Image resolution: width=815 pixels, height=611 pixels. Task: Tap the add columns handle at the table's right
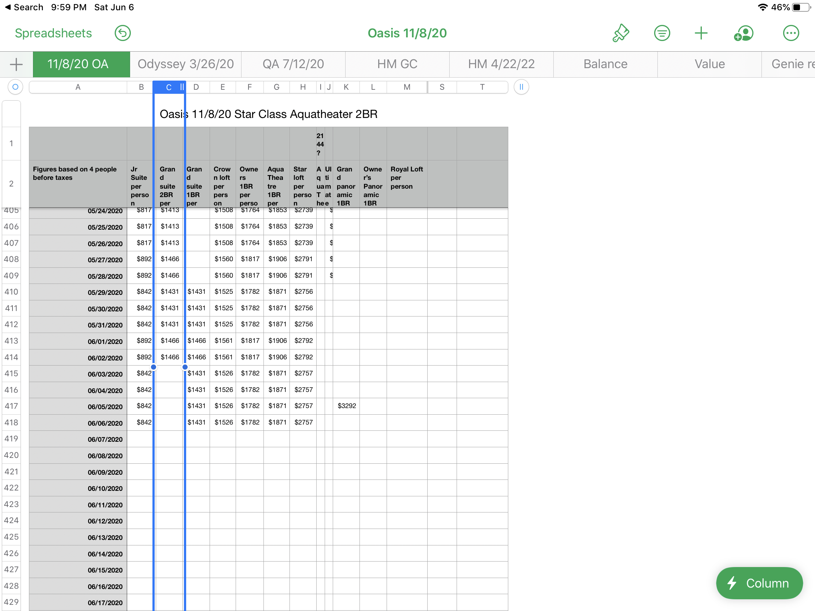tap(521, 87)
